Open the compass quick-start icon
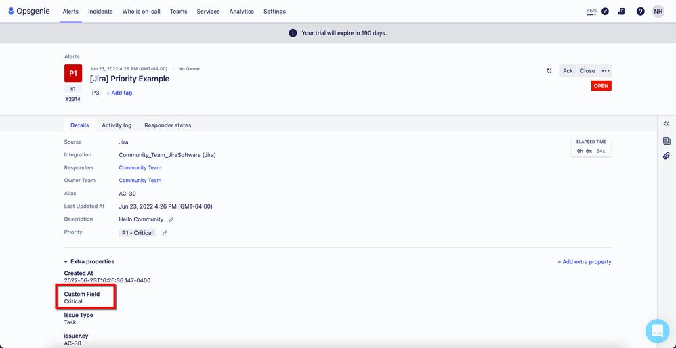The image size is (676, 348). click(x=606, y=12)
